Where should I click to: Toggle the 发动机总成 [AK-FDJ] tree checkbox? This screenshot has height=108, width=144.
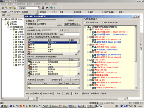(90, 29)
